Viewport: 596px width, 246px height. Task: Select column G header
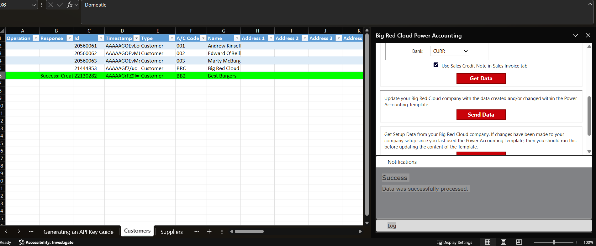coord(224,31)
